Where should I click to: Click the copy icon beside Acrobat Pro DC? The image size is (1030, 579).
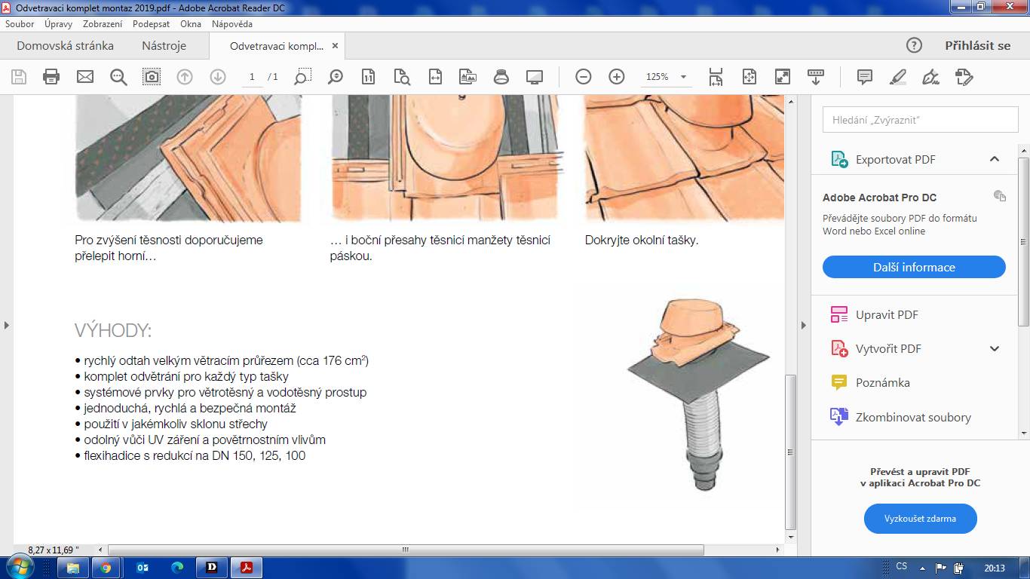point(1000,196)
